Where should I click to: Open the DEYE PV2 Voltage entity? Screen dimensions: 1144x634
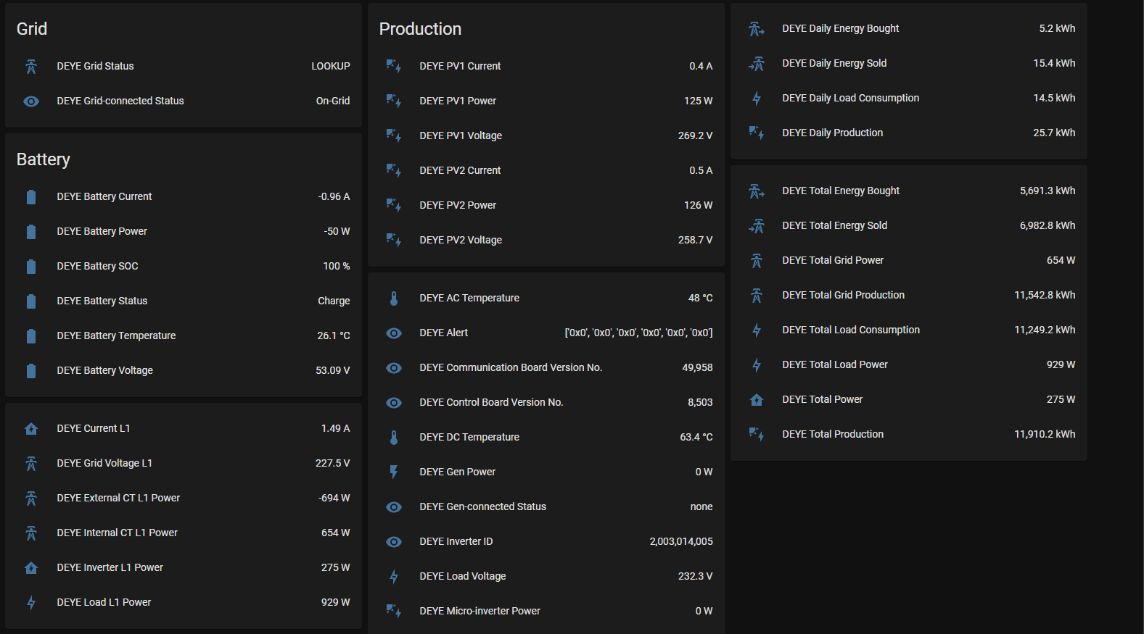coord(546,241)
